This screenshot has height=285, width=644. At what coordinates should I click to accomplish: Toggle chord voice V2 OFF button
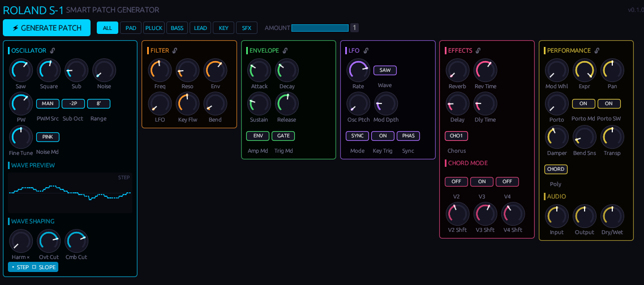pyautogui.click(x=456, y=182)
